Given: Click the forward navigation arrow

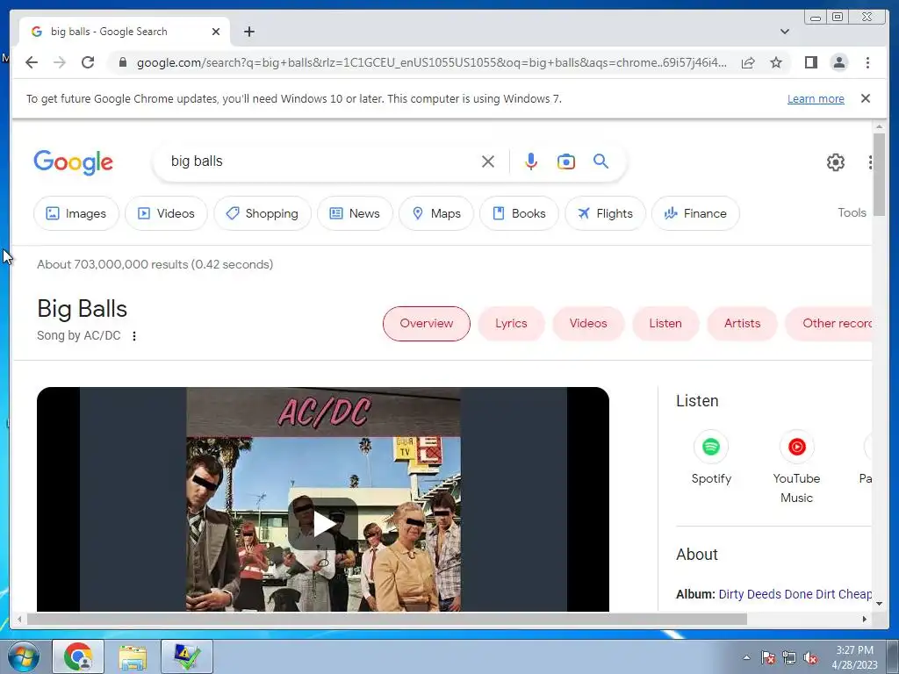Looking at the screenshot, I should point(60,62).
